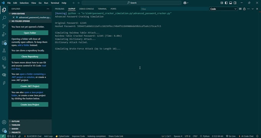Image resolution: width=261 pixels, height=138 pixels.
Task: Switch to the Ports tab
Action: [x=113, y=9]
